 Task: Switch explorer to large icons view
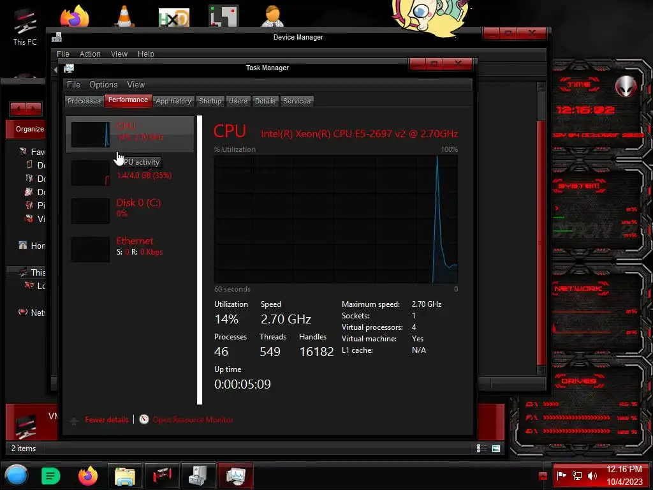click(x=496, y=449)
